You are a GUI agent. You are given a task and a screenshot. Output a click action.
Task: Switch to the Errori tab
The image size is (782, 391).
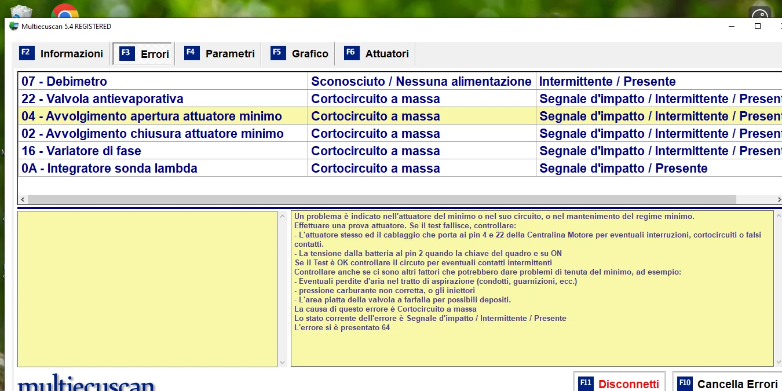pos(142,54)
